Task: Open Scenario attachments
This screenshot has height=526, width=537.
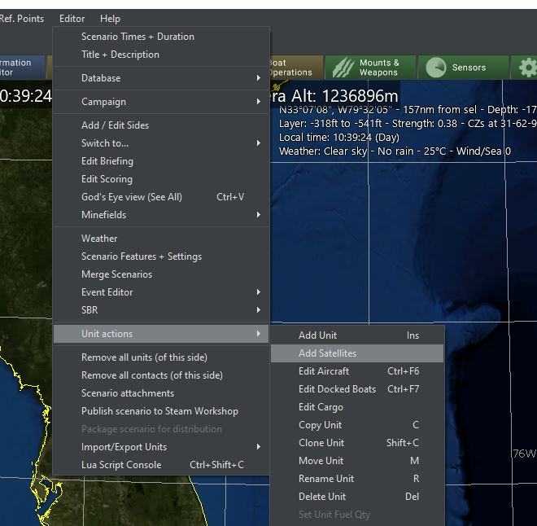Action: pyautogui.click(x=161, y=393)
